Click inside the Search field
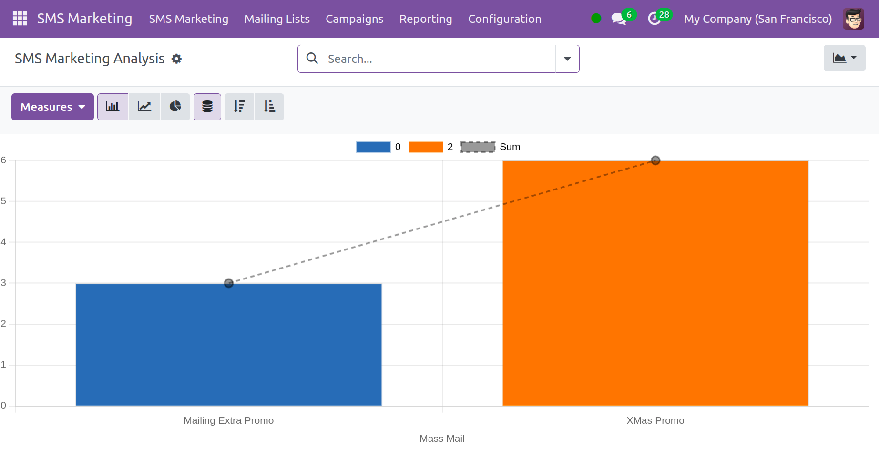This screenshot has width=879, height=449. click(x=439, y=59)
